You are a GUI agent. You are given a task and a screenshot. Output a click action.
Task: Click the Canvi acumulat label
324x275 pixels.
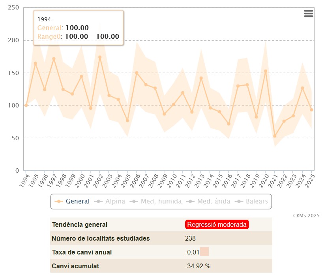click(75, 266)
